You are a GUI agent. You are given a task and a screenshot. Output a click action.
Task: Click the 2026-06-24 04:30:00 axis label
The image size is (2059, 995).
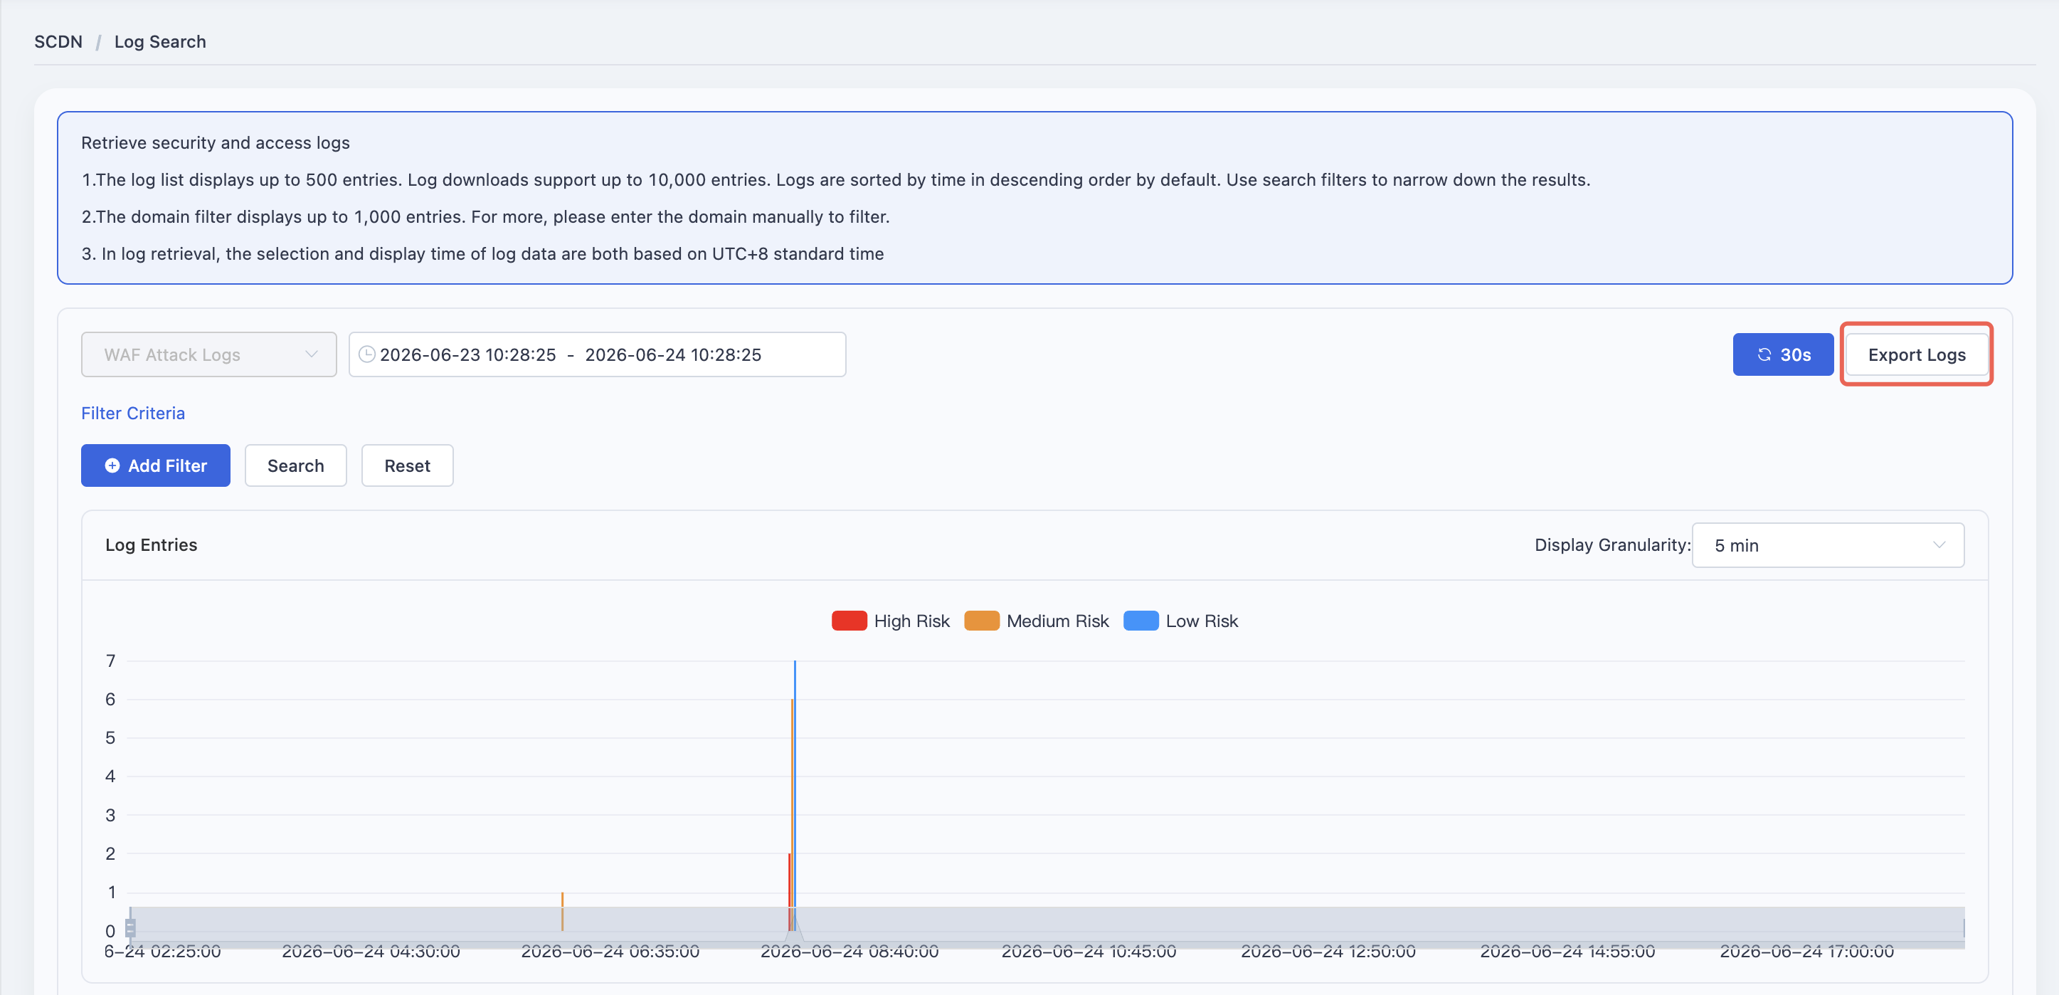[x=371, y=951]
